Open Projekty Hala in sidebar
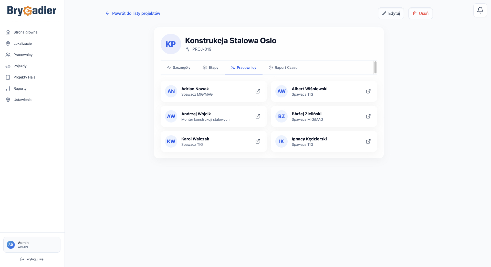Screen dimensions: 491x267 pos(32,77)
